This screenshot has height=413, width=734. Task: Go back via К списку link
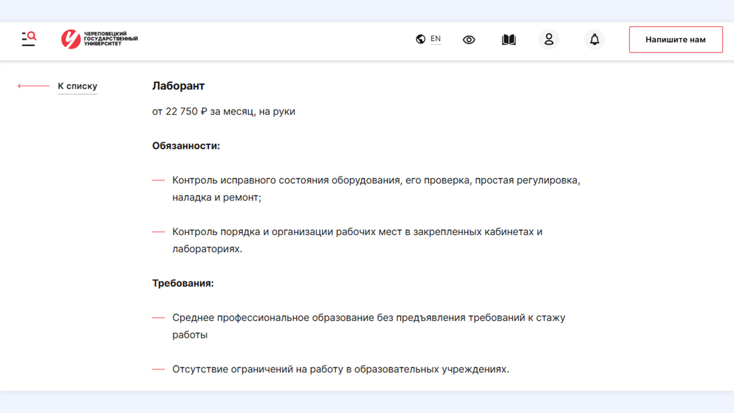(78, 86)
